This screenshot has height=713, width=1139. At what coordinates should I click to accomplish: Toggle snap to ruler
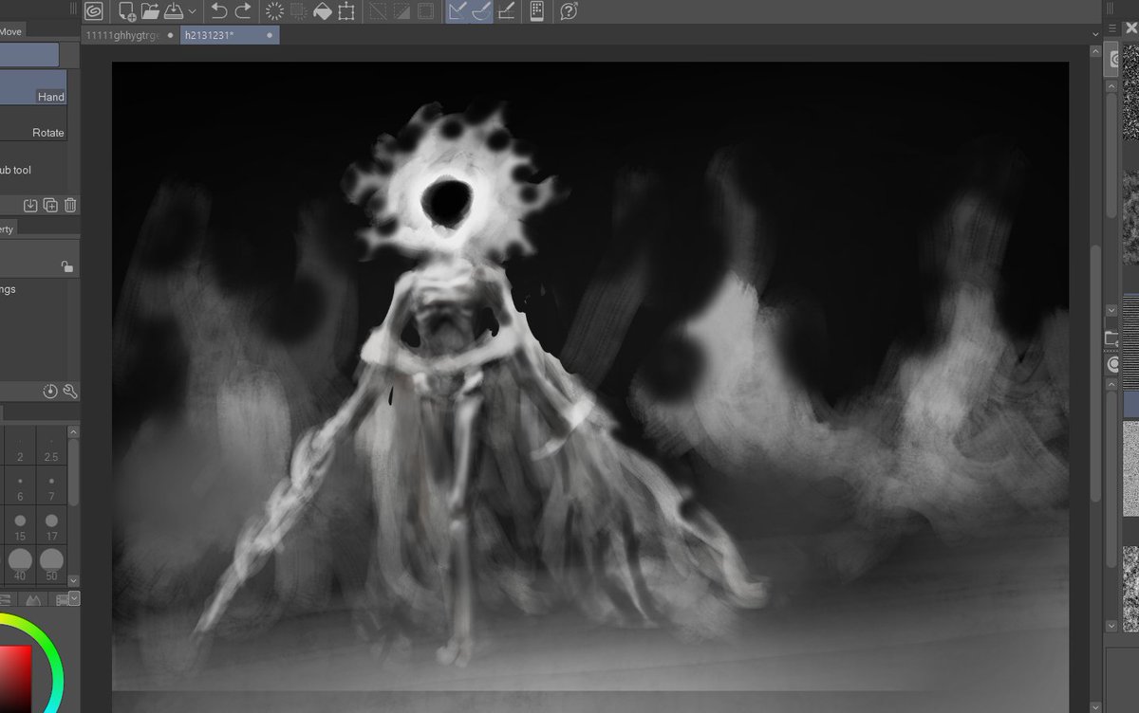pyautogui.click(x=457, y=11)
